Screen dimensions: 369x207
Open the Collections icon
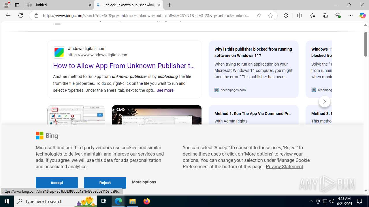[325, 16]
